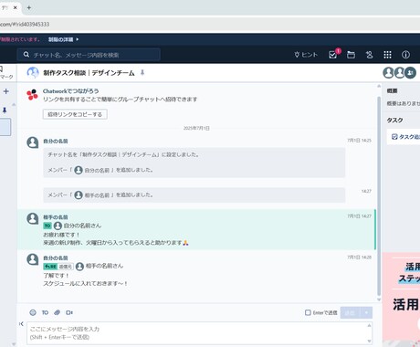Click the 相手の名前さん mention in the reply

(x=104, y=266)
